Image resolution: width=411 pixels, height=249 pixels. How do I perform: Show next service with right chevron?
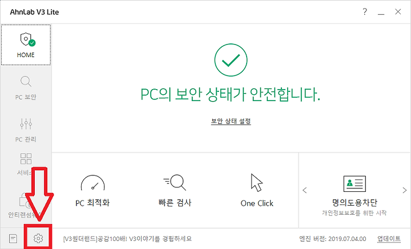405,190
